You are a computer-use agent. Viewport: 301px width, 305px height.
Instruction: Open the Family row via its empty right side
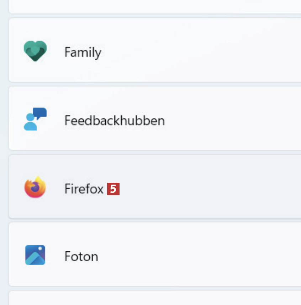[x=213, y=51]
